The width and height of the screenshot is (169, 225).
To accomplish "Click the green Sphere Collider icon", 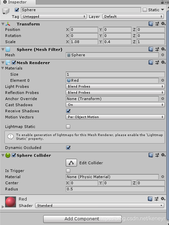I will [x=8, y=155].
